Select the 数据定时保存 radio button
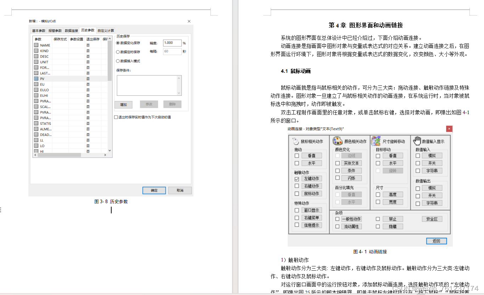484x295 pixels. (118, 52)
